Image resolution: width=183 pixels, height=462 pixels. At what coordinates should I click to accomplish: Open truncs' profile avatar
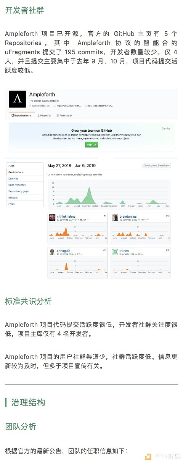[x=116, y=252]
